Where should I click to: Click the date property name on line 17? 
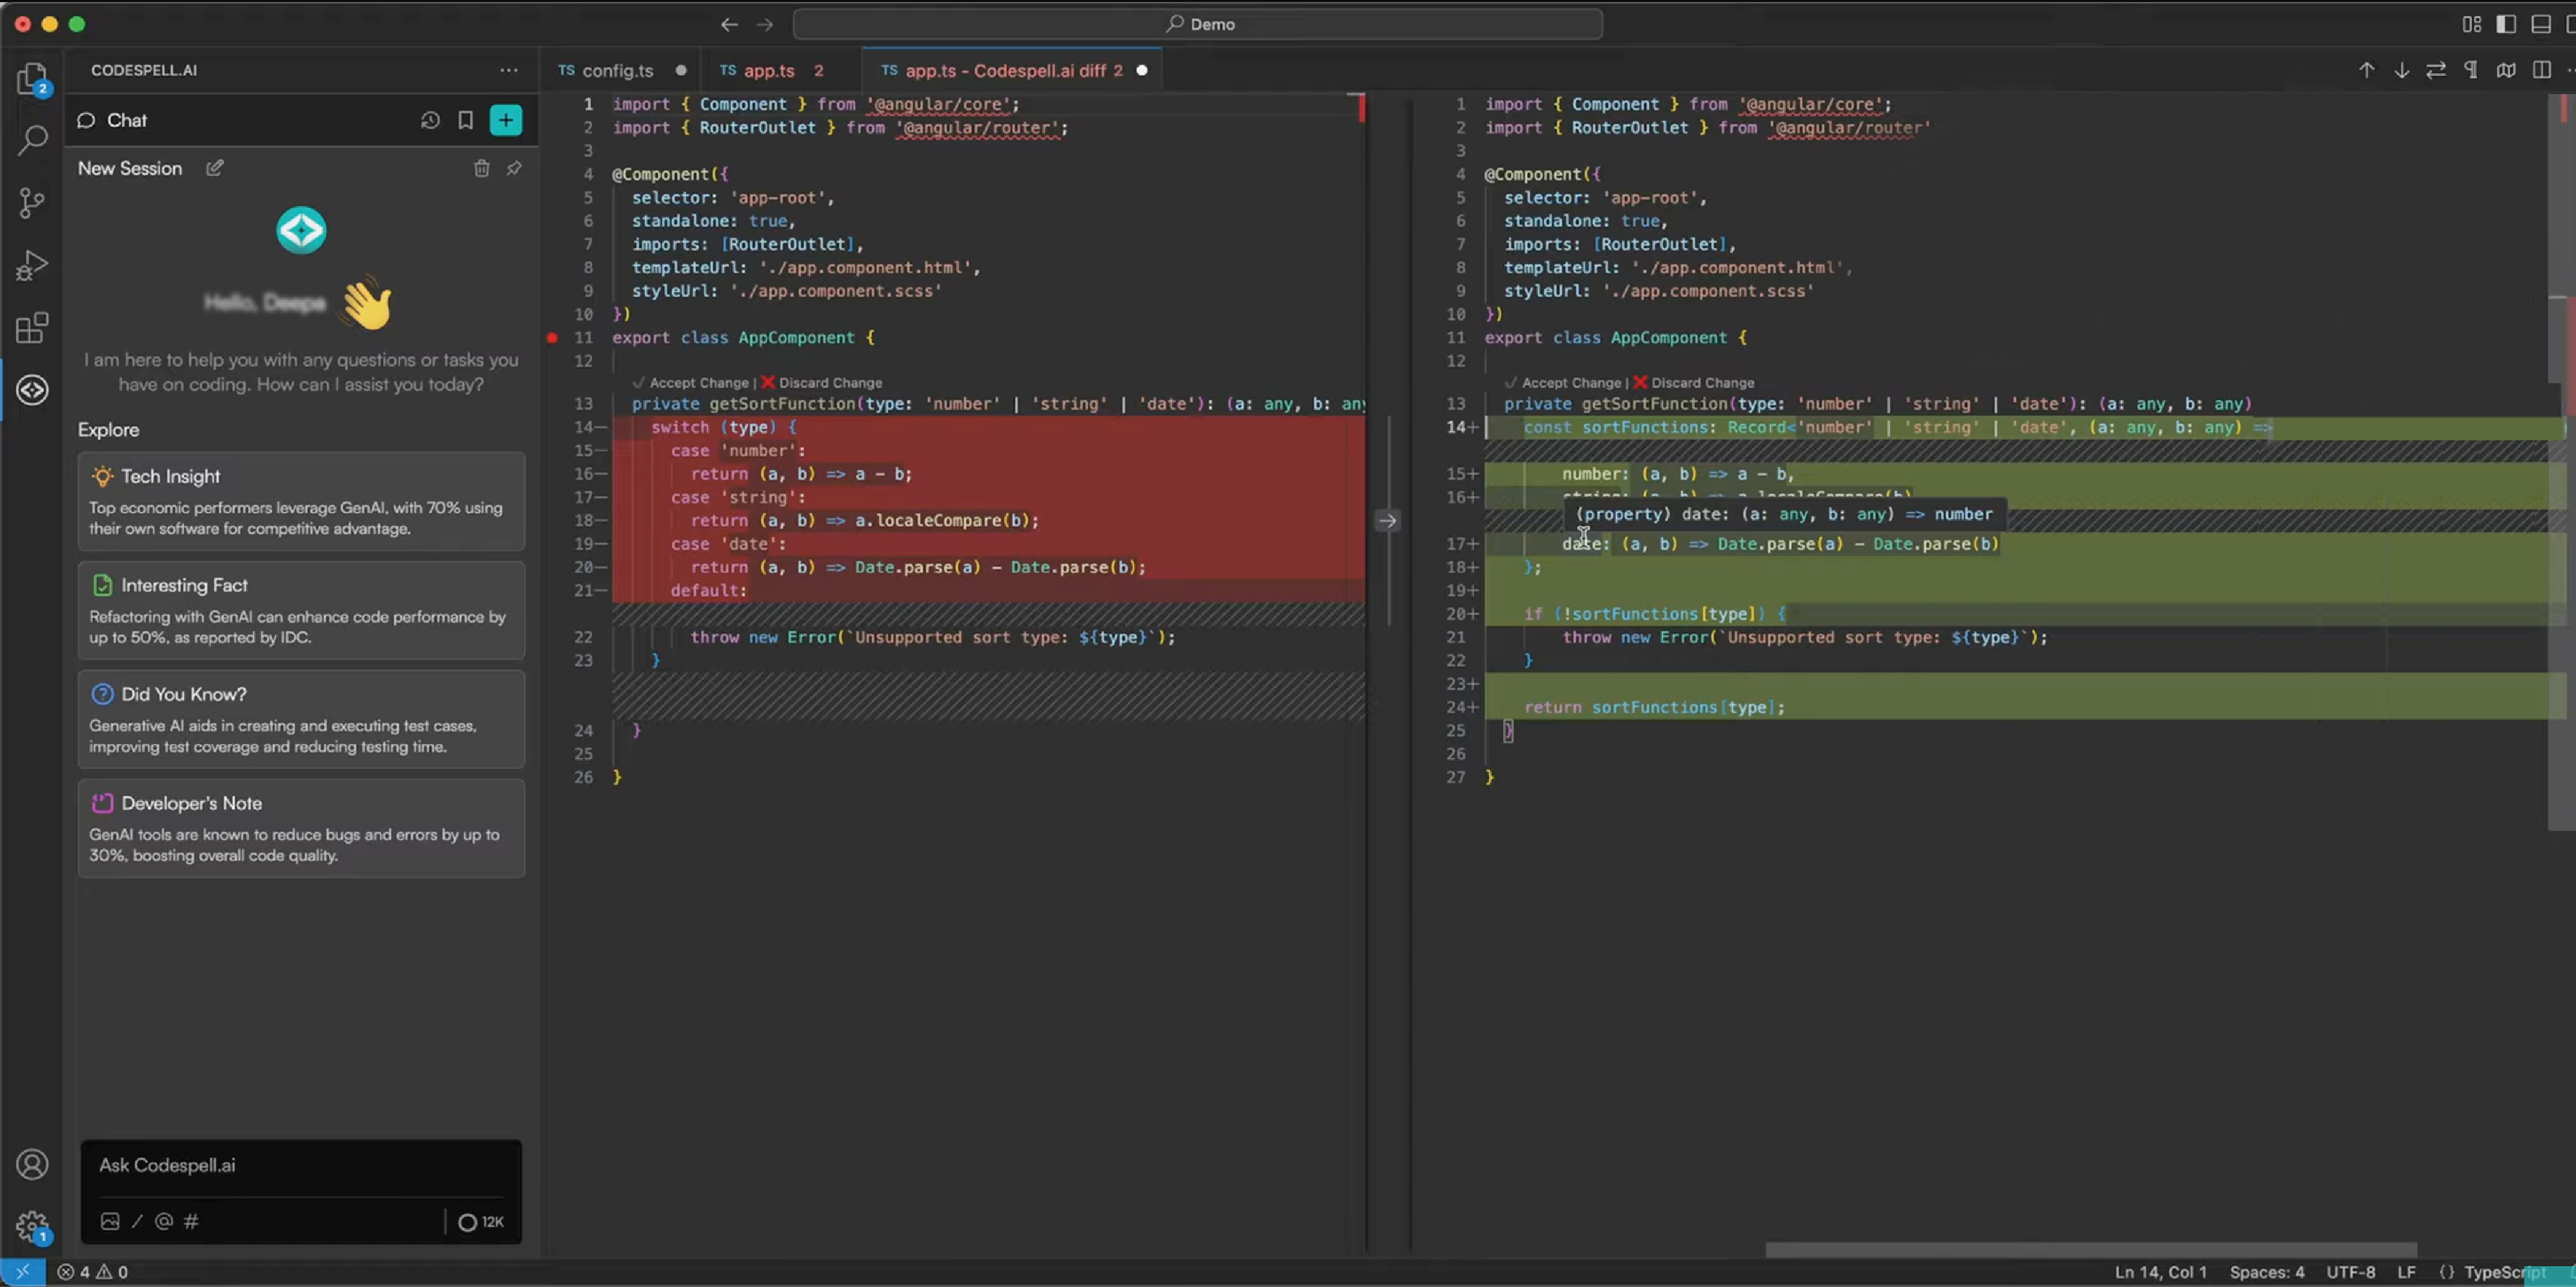click(x=1582, y=544)
